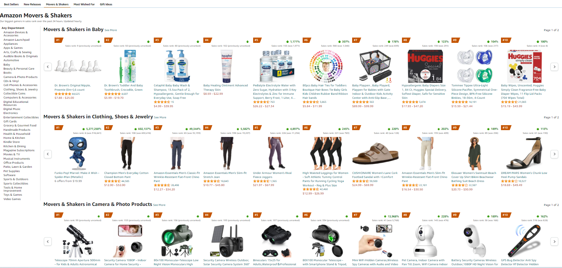Advance the Camera & Photo Products carousel
Screen dimensions: 562x268
click(x=554, y=241)
